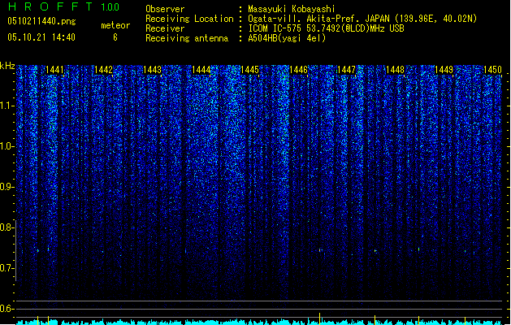
Task: Click the 1449 time marker
Action: 444,70
